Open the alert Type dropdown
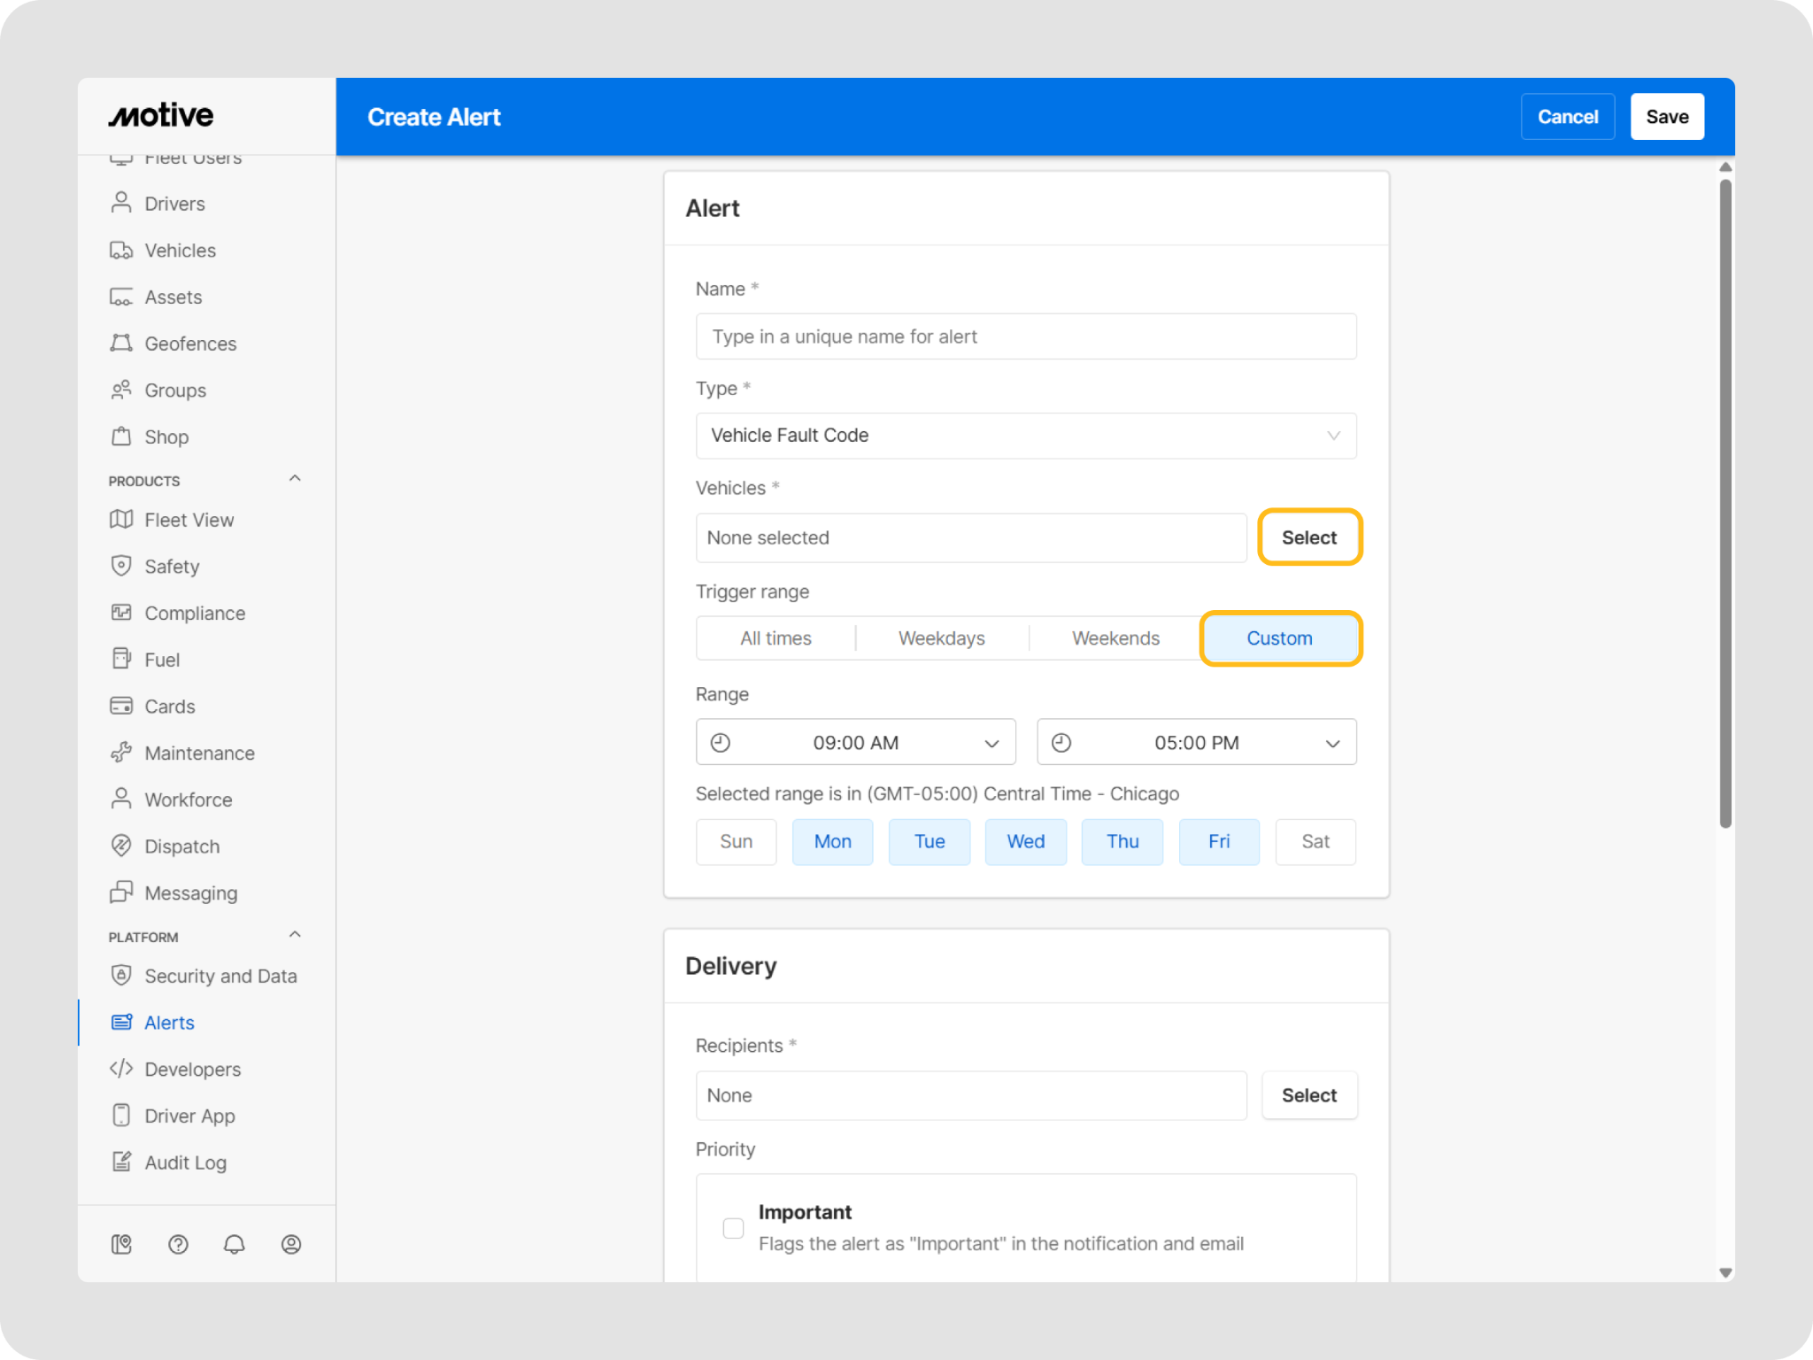 [1025, 436]
